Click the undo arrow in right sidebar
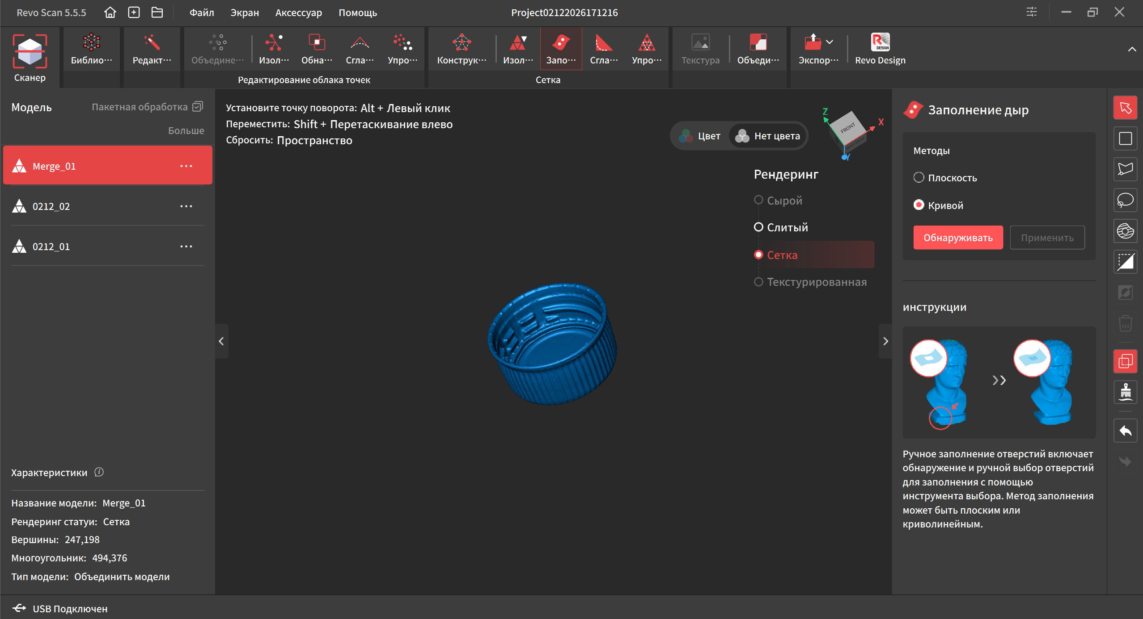1143x619 pixels. pyautogui.click(x=1125, y=431)
